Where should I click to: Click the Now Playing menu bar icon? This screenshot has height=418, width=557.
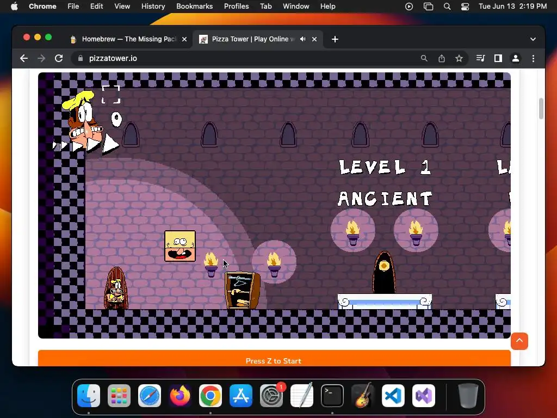(409, 7)
